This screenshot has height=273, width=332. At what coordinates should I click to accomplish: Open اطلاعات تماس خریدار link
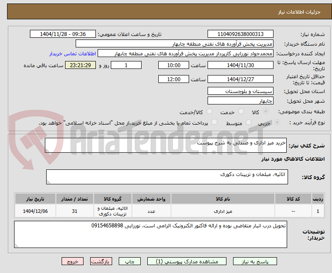(73, 54)
